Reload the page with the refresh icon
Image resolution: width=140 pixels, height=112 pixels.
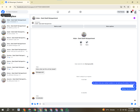(x=10, y=7)
